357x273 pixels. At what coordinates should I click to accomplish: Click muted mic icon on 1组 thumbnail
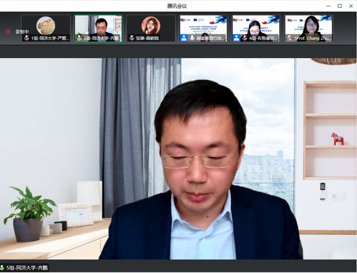click(x=26, y=38)
